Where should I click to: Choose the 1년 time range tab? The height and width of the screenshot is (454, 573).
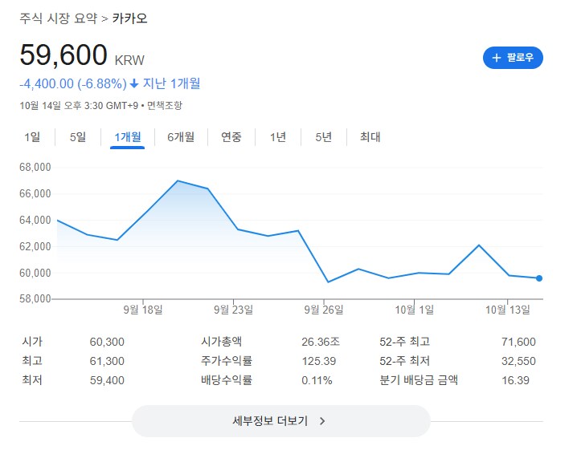click(x=278, y=137)
